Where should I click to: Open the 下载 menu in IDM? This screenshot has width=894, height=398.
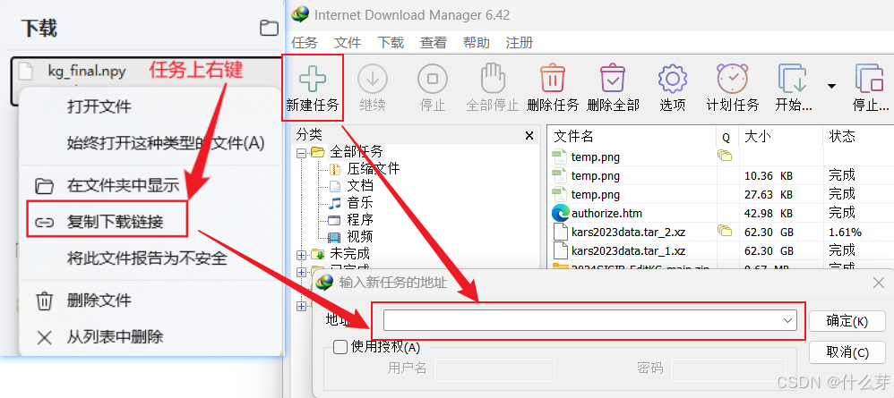(x=391, y=43)
